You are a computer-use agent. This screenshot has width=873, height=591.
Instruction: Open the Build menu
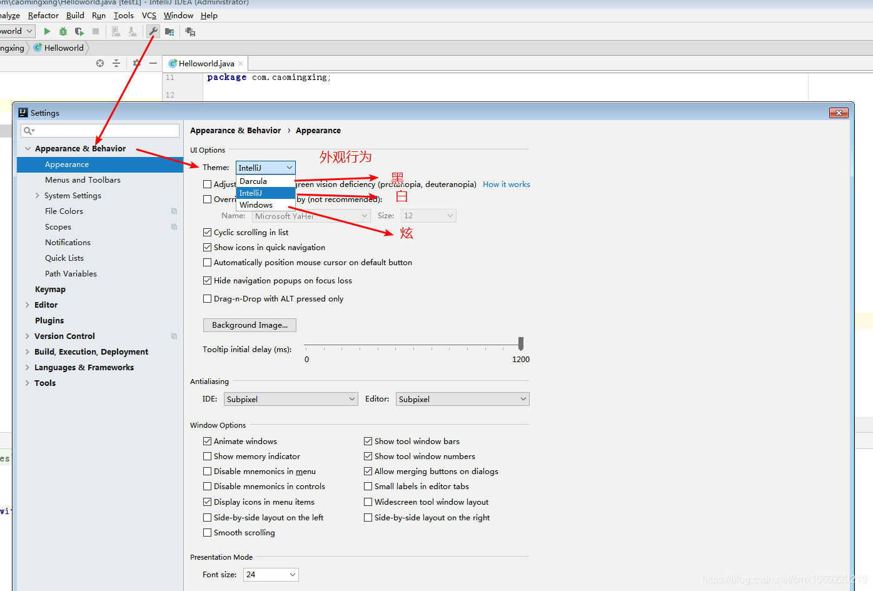click(x=75, y=16)
